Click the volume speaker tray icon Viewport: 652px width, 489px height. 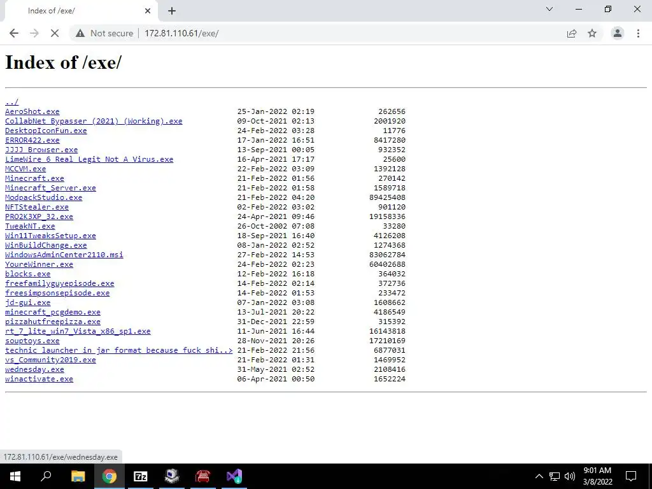570,476
